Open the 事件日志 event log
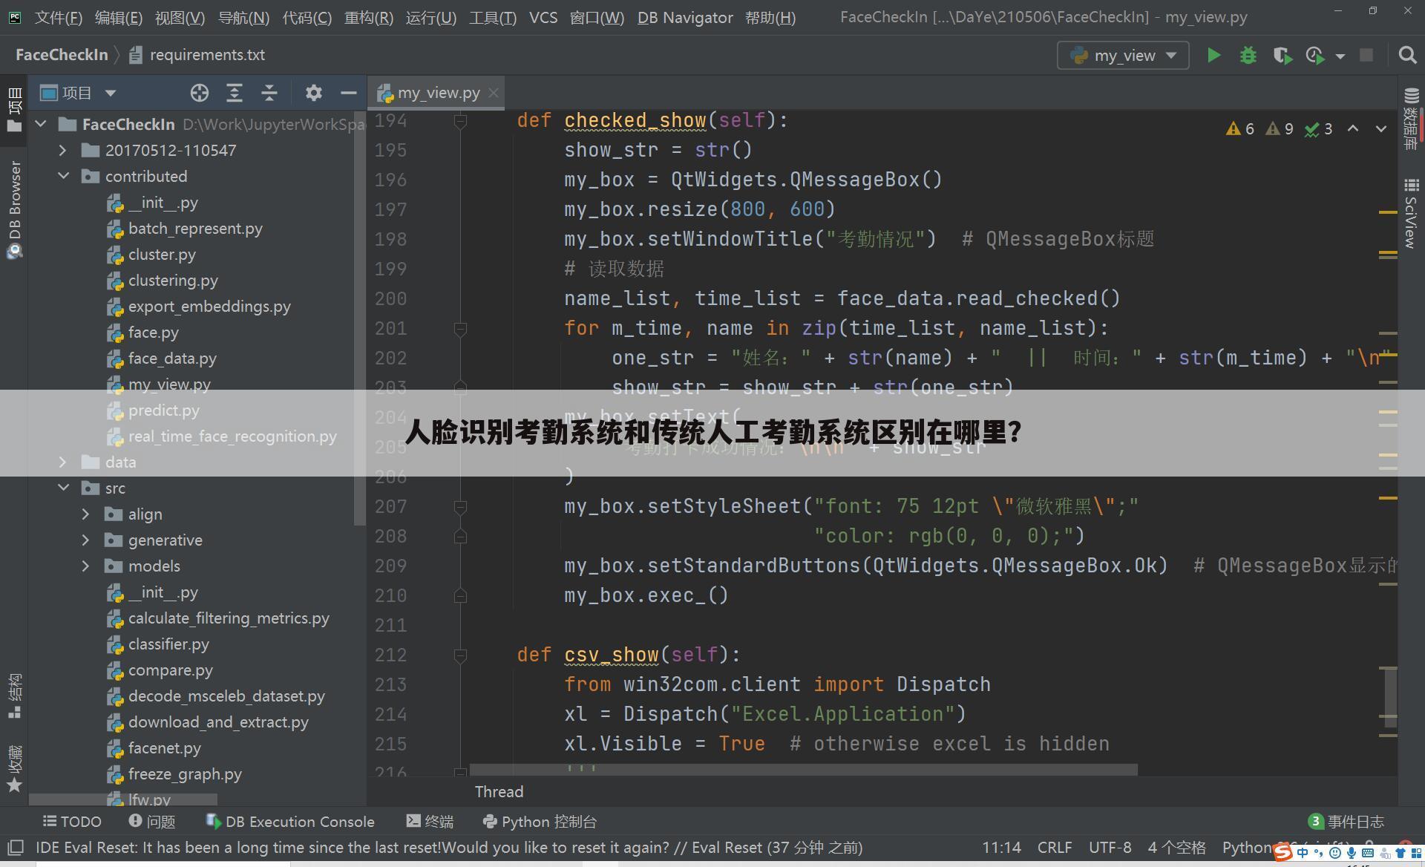This screenshot has height=867, width=1425. tap(1346, 822)
